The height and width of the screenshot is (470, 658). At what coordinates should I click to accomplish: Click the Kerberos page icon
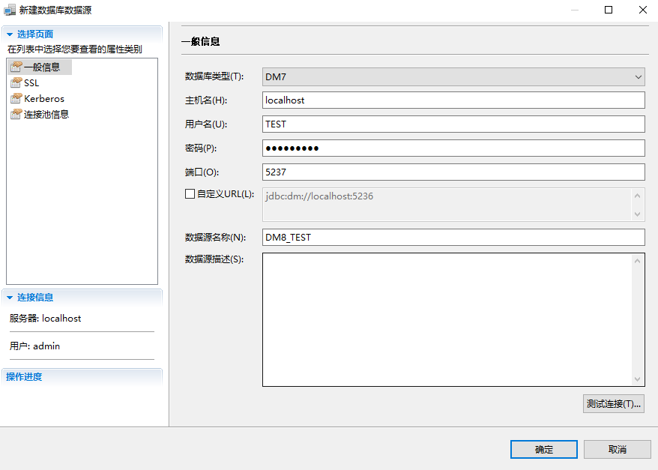(16, 98)
